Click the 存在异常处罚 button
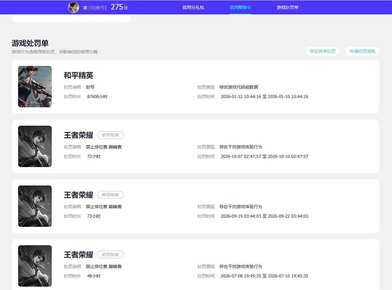The width and height of the screenshot is (392, 290). [322, 51]
